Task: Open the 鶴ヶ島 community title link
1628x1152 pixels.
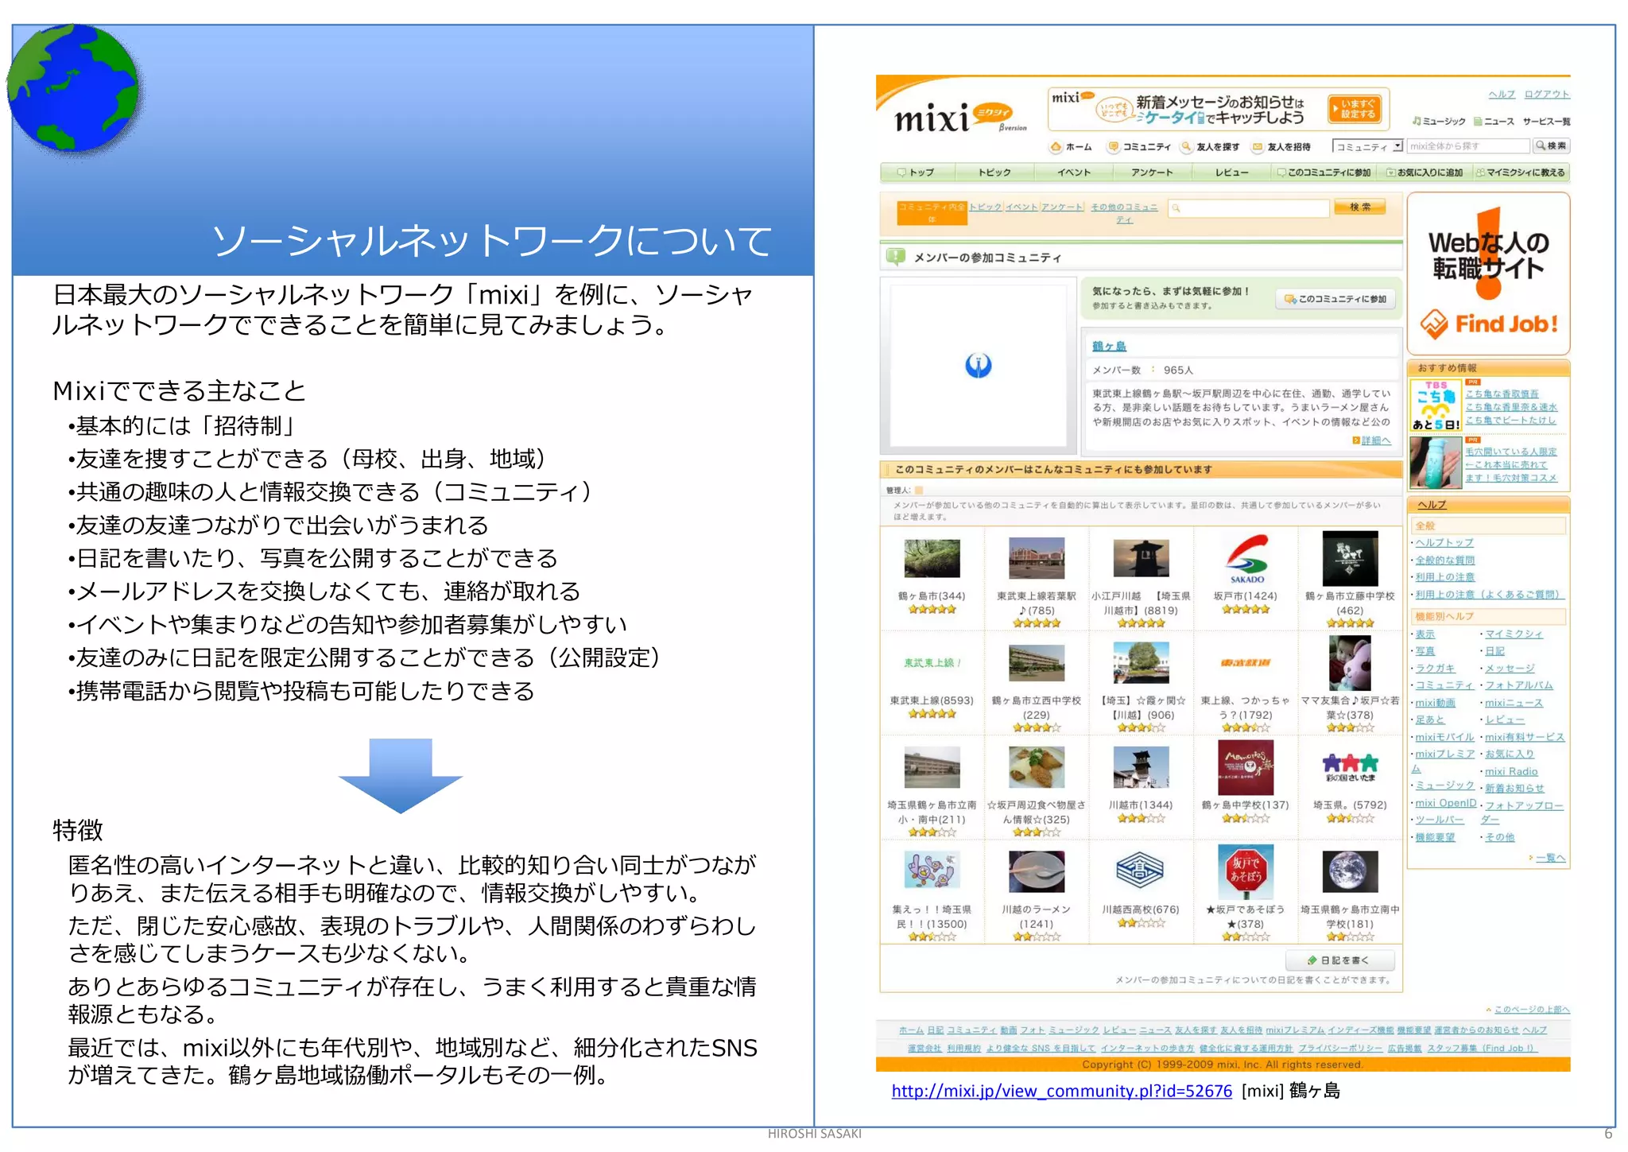Action: tap(1108, 347)
